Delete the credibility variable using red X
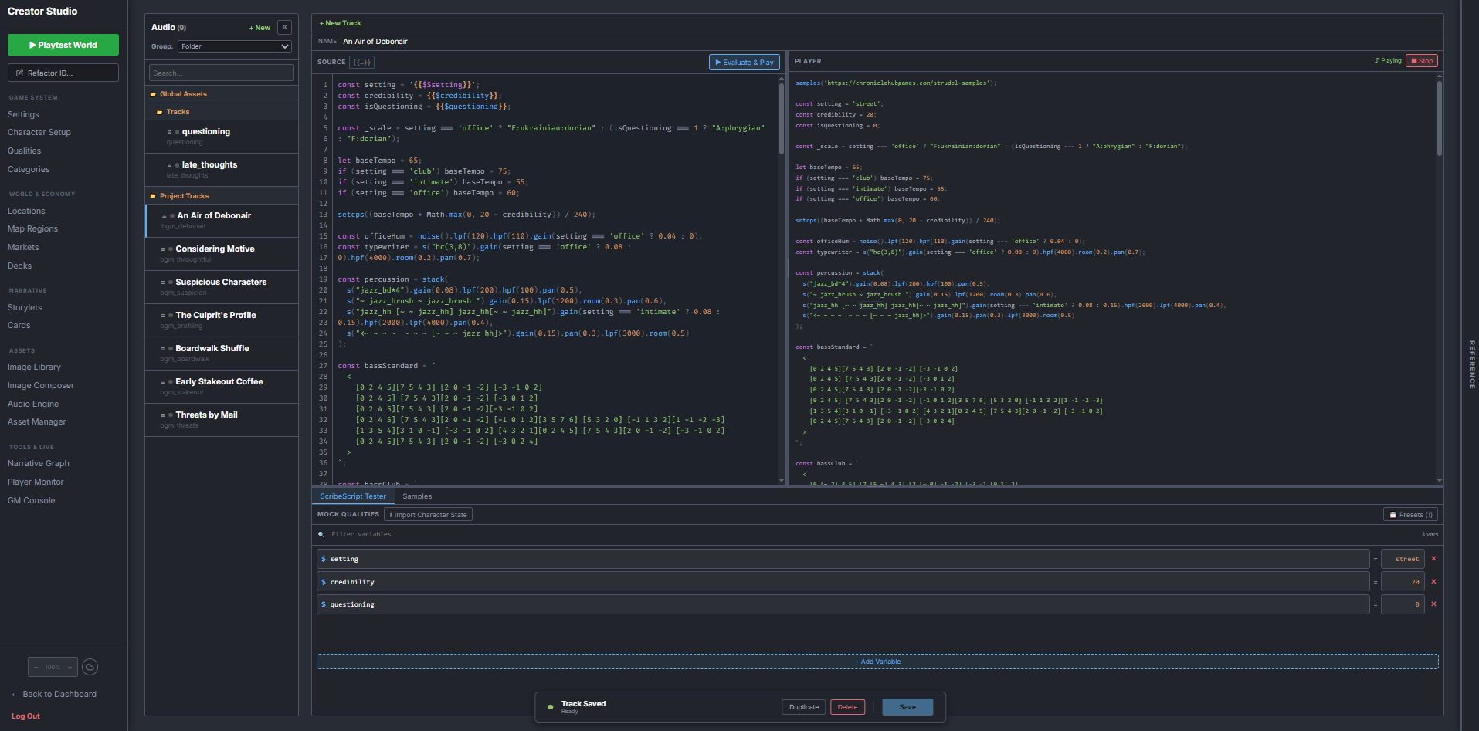 click(x=1433, y=582)
